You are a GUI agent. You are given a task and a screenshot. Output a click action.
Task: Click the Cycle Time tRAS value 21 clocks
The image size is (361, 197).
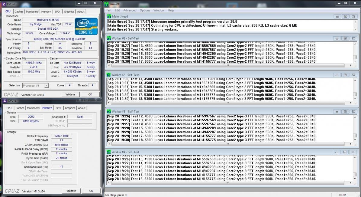pyautogui.click(x=61, y=158)
